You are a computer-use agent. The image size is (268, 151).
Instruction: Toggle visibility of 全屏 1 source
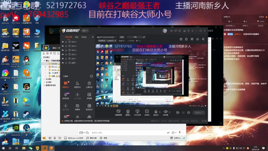click(x=63, y=63)
